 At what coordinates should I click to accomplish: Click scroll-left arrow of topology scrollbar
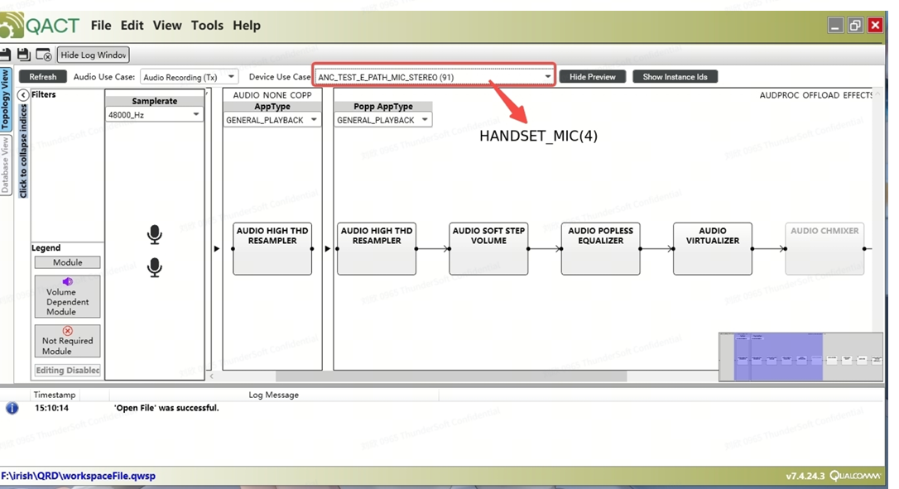(212, 376)
